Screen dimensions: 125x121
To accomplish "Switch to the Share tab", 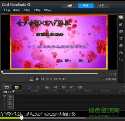I will [x=102, y=6].
